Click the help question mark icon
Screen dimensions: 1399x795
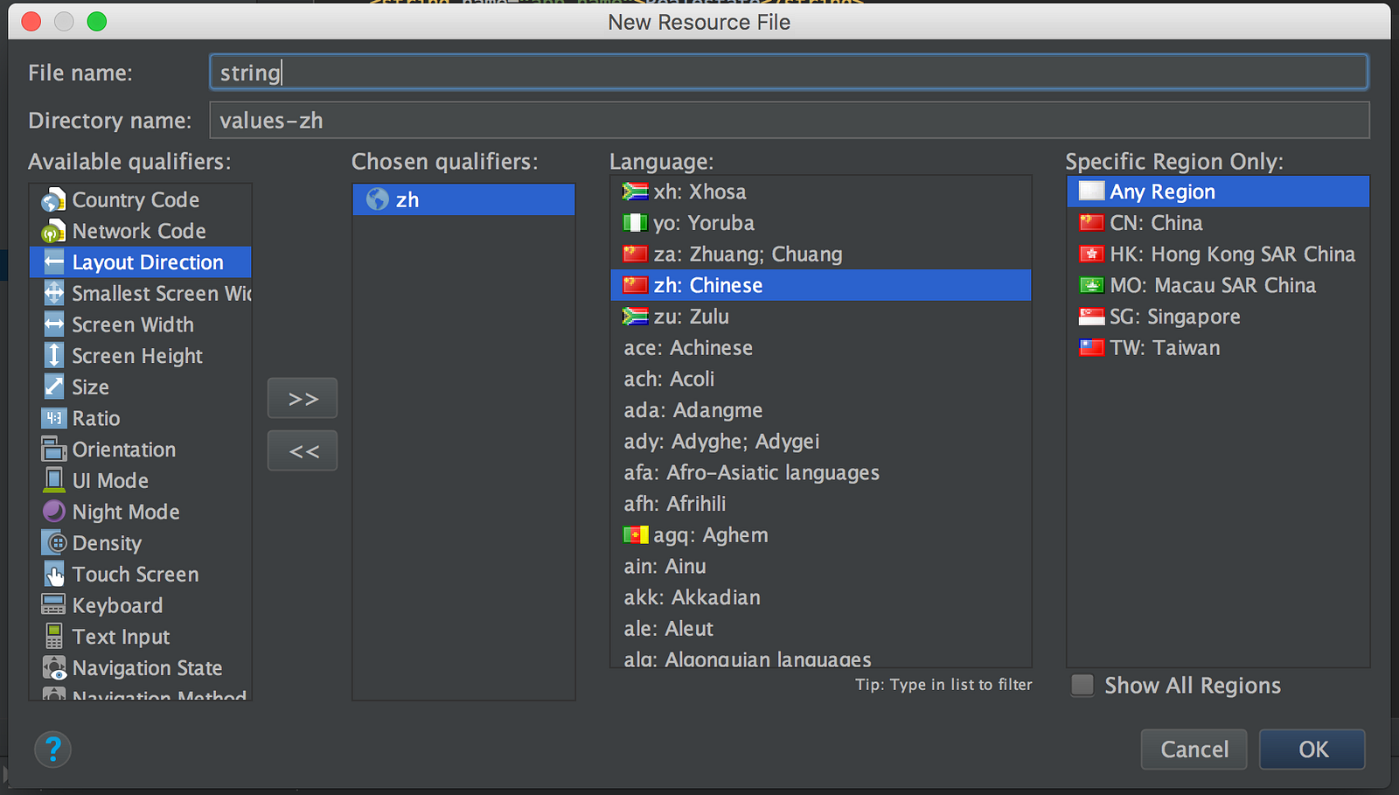(x=52, y=750)
